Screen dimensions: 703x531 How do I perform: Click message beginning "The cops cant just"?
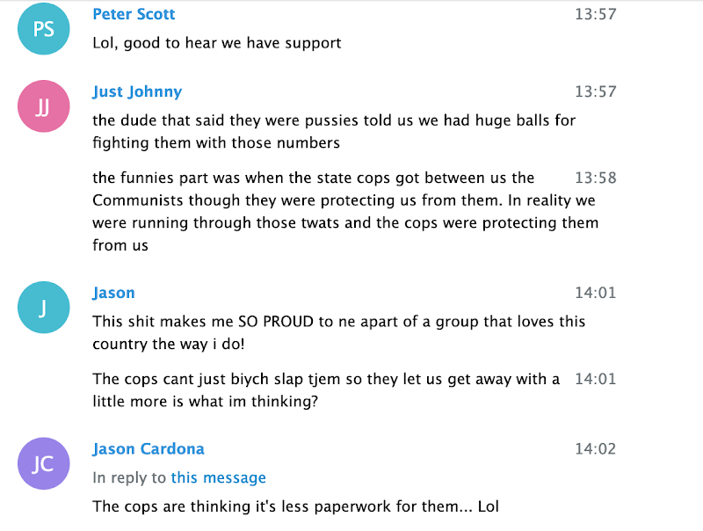(x=325, y=389)
